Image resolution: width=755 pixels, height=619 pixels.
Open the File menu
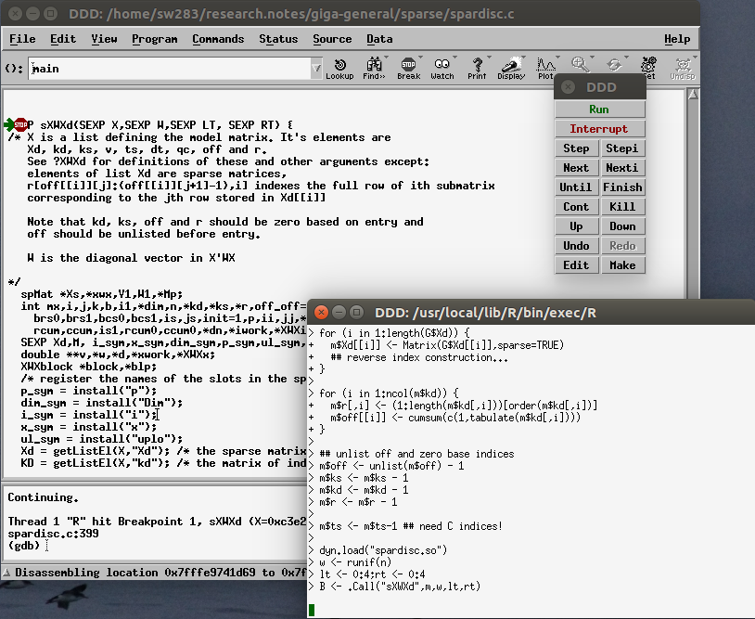[22, 39]
